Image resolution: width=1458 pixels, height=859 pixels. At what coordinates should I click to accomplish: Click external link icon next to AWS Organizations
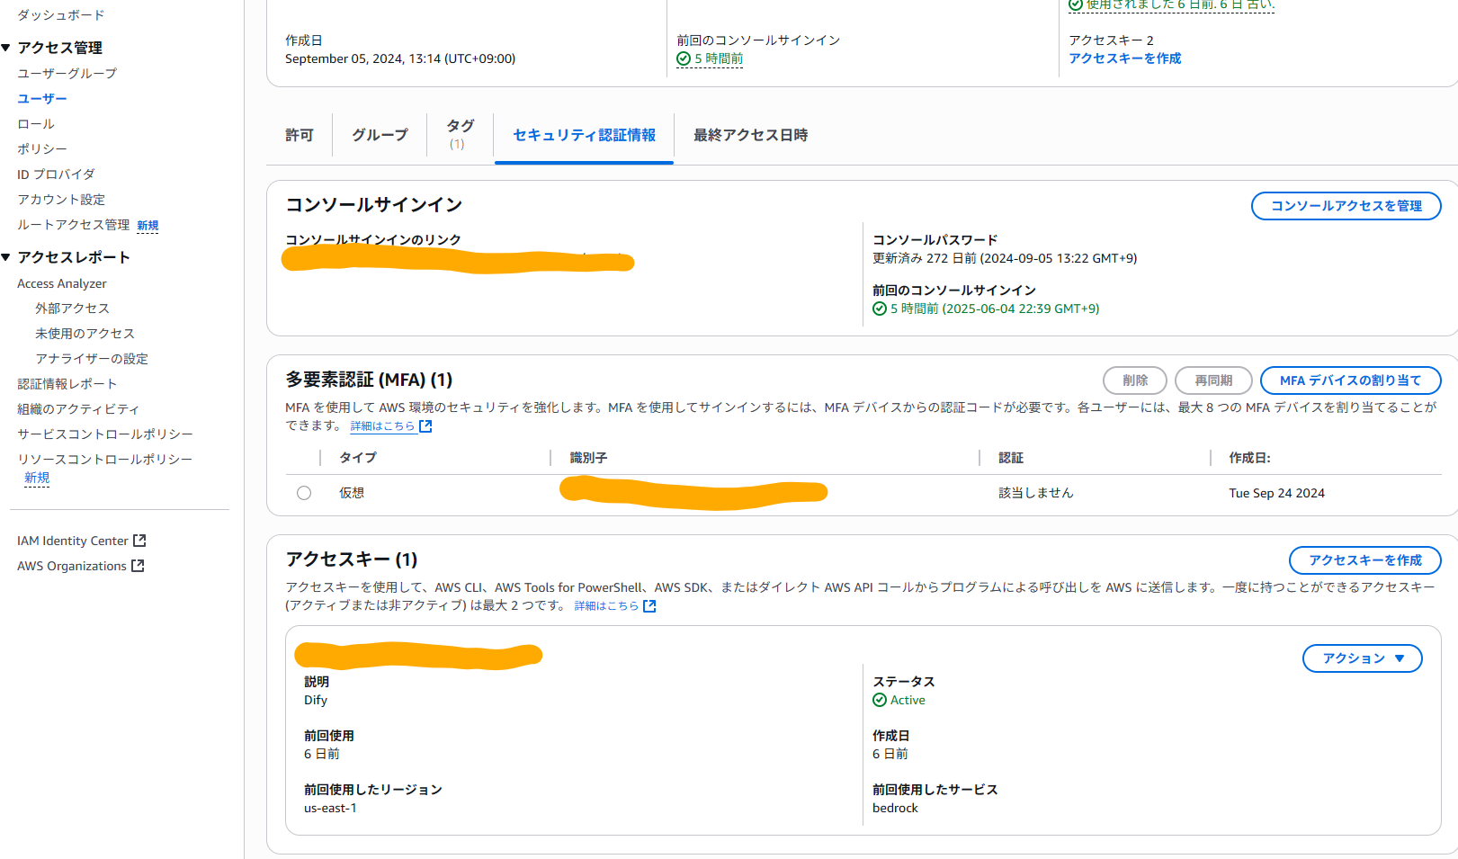coord(138,566)
